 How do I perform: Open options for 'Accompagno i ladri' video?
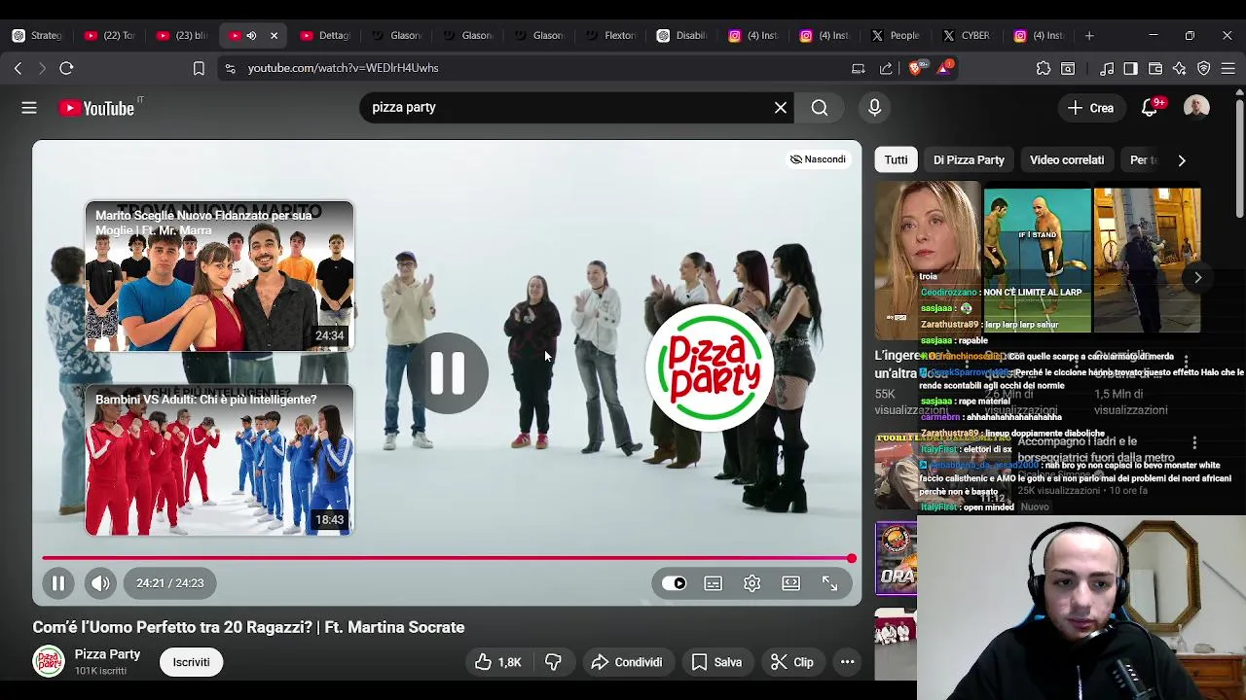1194,444
